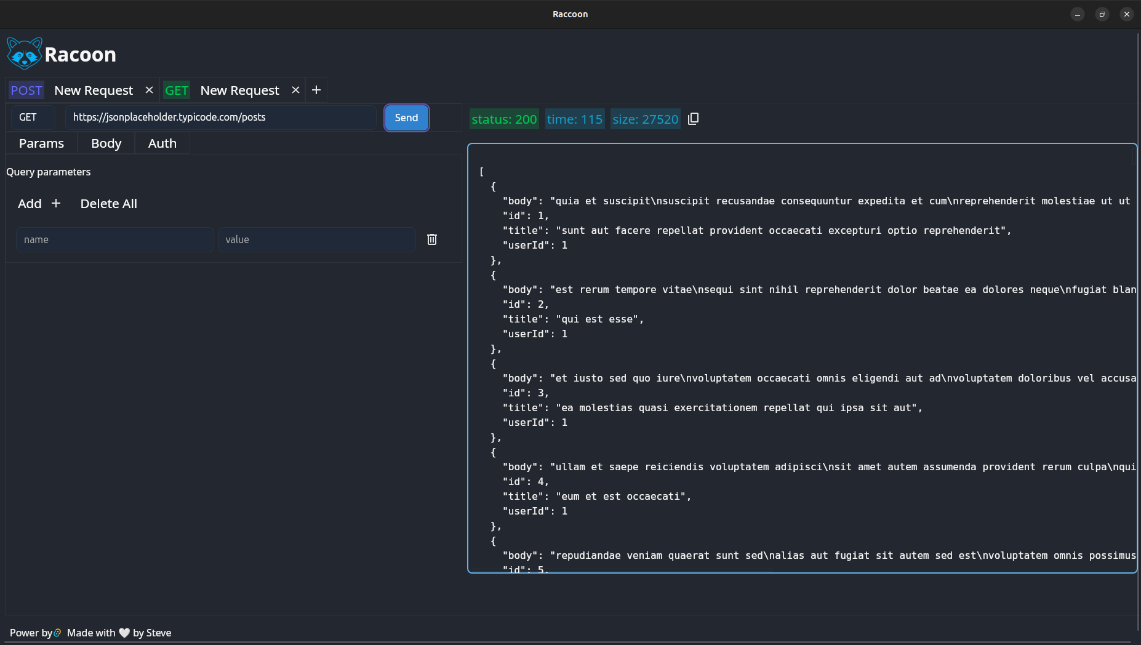
Task: Open the Params tab
Action: pos(41,143)
